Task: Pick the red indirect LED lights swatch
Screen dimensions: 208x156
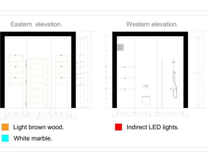Action: (x=118, y=127)
